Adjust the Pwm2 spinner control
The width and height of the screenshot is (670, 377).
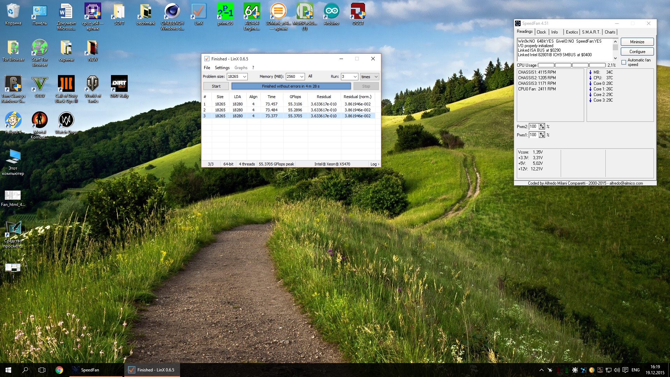pos(542,127)
